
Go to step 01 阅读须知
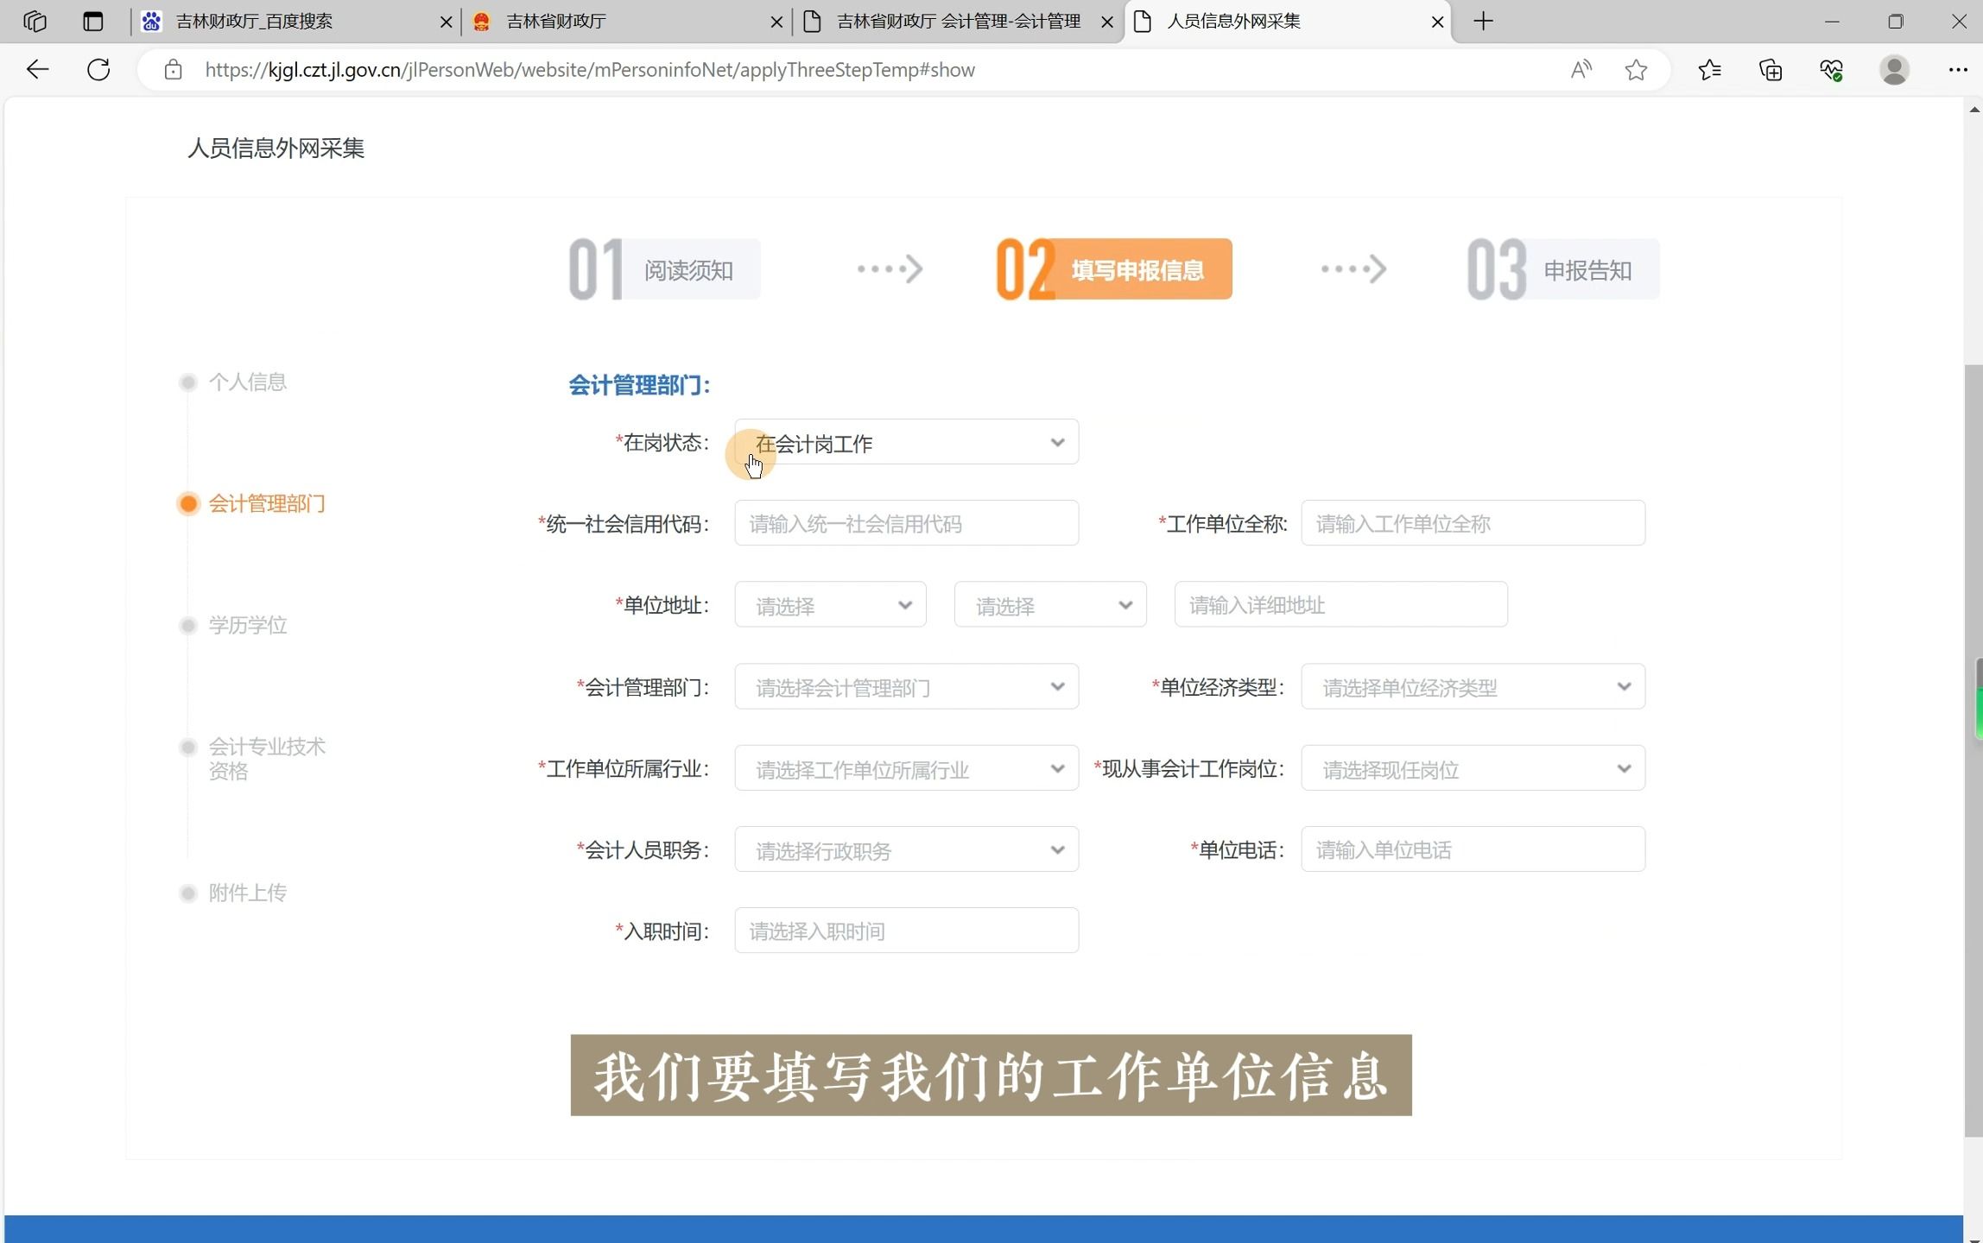tap(664, 269)
